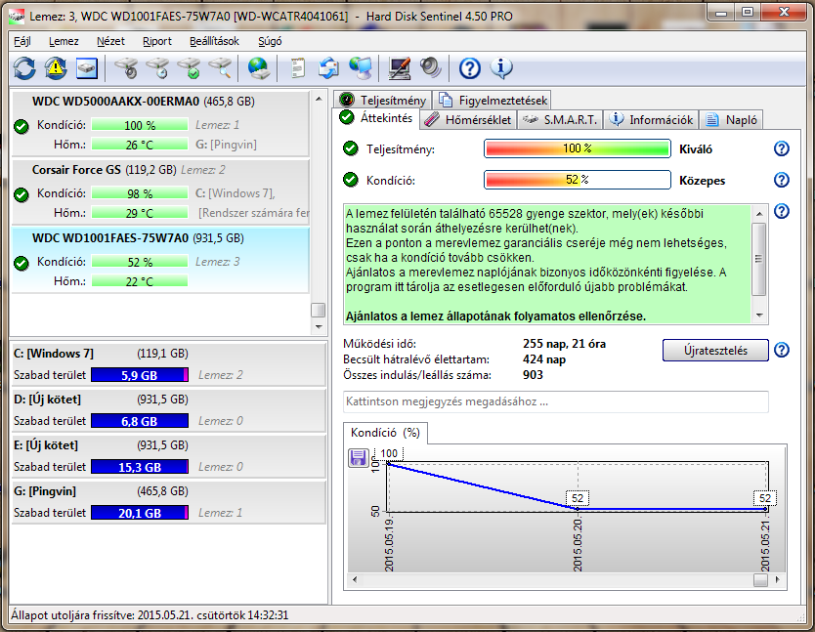
Task: Click the first disk test icon after the separator
Action: coord(126,68)
